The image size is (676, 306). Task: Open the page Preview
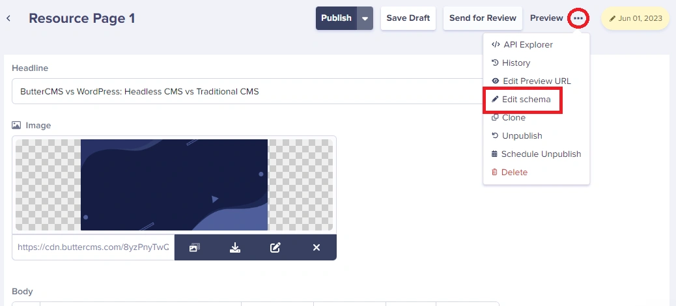546,18
